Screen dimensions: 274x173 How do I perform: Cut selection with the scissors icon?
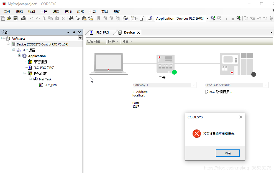44,18
